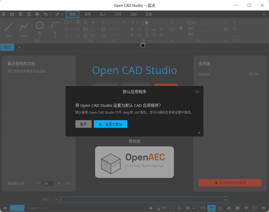Click the Undo arrow
This screenshot has width=269, height=212.
(46, 14)
